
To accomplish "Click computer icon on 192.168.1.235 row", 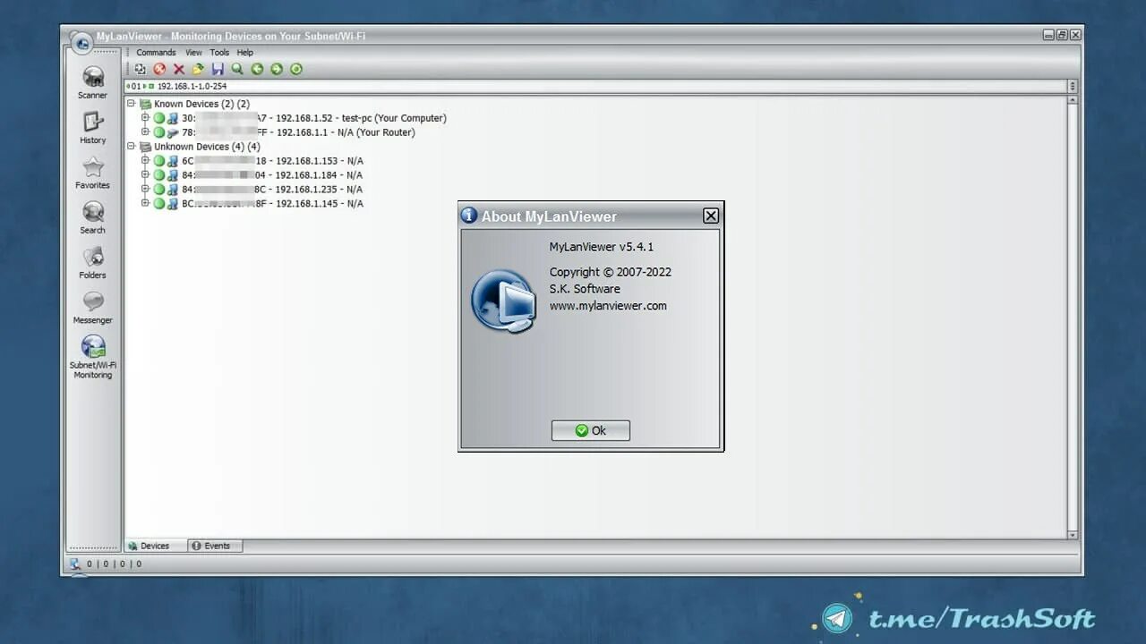I will (173, 190).
